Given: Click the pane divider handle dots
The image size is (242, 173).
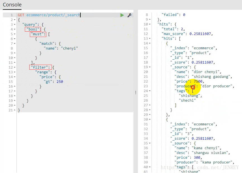Looking at the screenshot, I should tap(136, 93).
